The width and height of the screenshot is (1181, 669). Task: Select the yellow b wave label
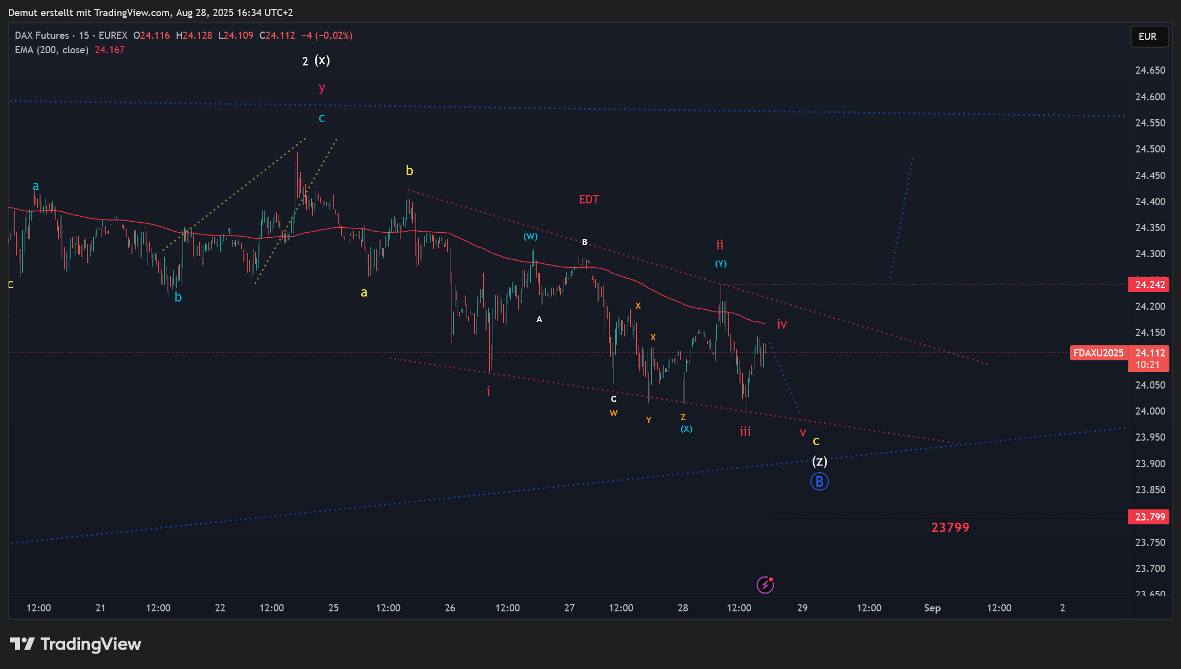(x=409, y=171)
